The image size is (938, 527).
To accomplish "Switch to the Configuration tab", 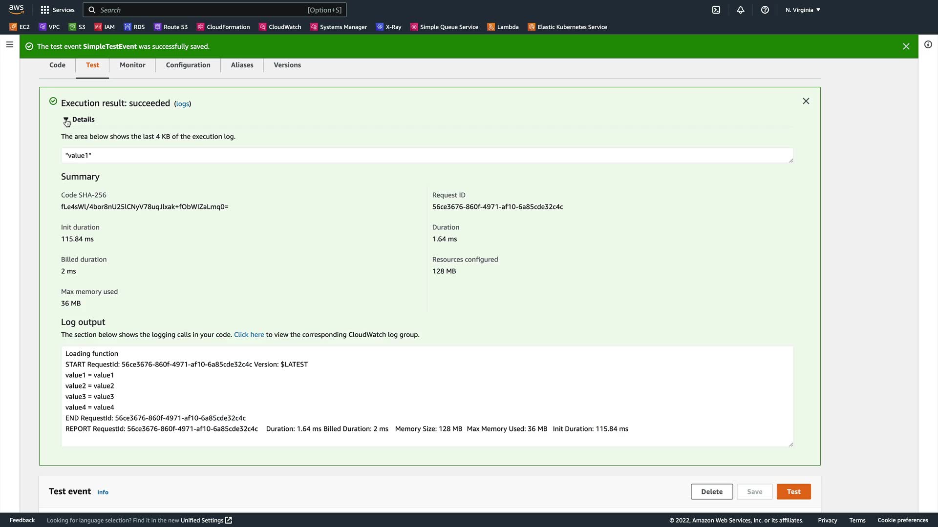I will [188, 65].
